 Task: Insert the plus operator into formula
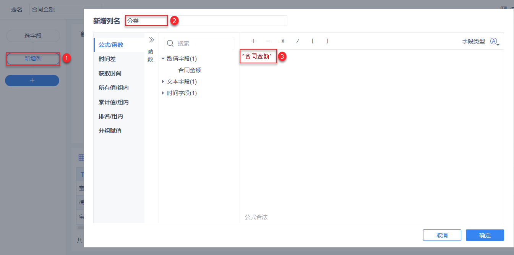[253, 41]
